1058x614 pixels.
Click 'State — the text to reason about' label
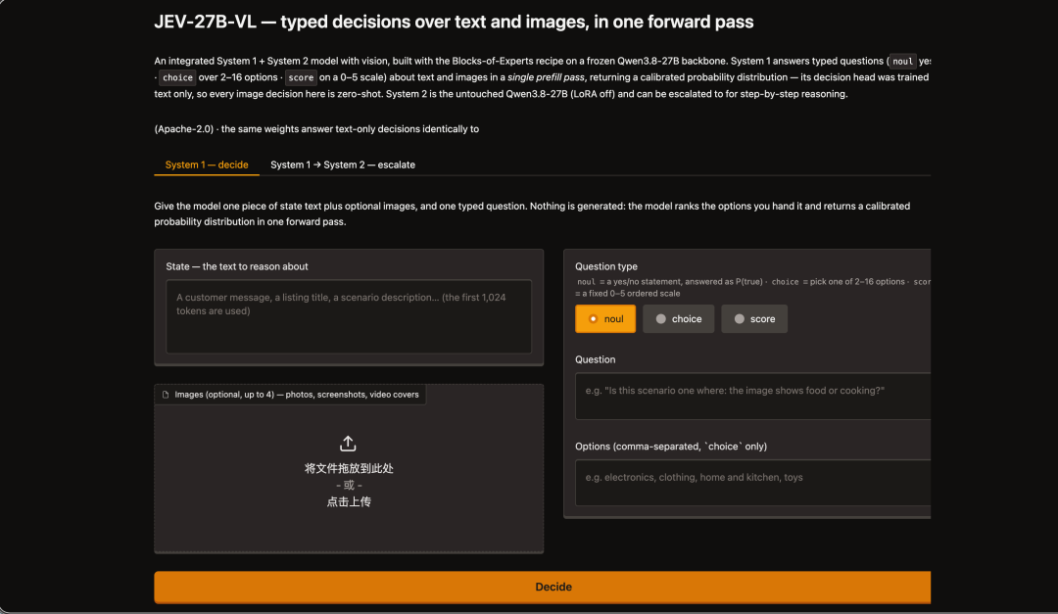(x=237, y=266)
